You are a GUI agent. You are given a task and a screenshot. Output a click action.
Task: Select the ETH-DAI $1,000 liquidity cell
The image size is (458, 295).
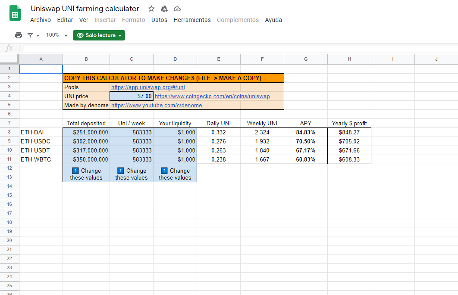(x=175, y=132)
